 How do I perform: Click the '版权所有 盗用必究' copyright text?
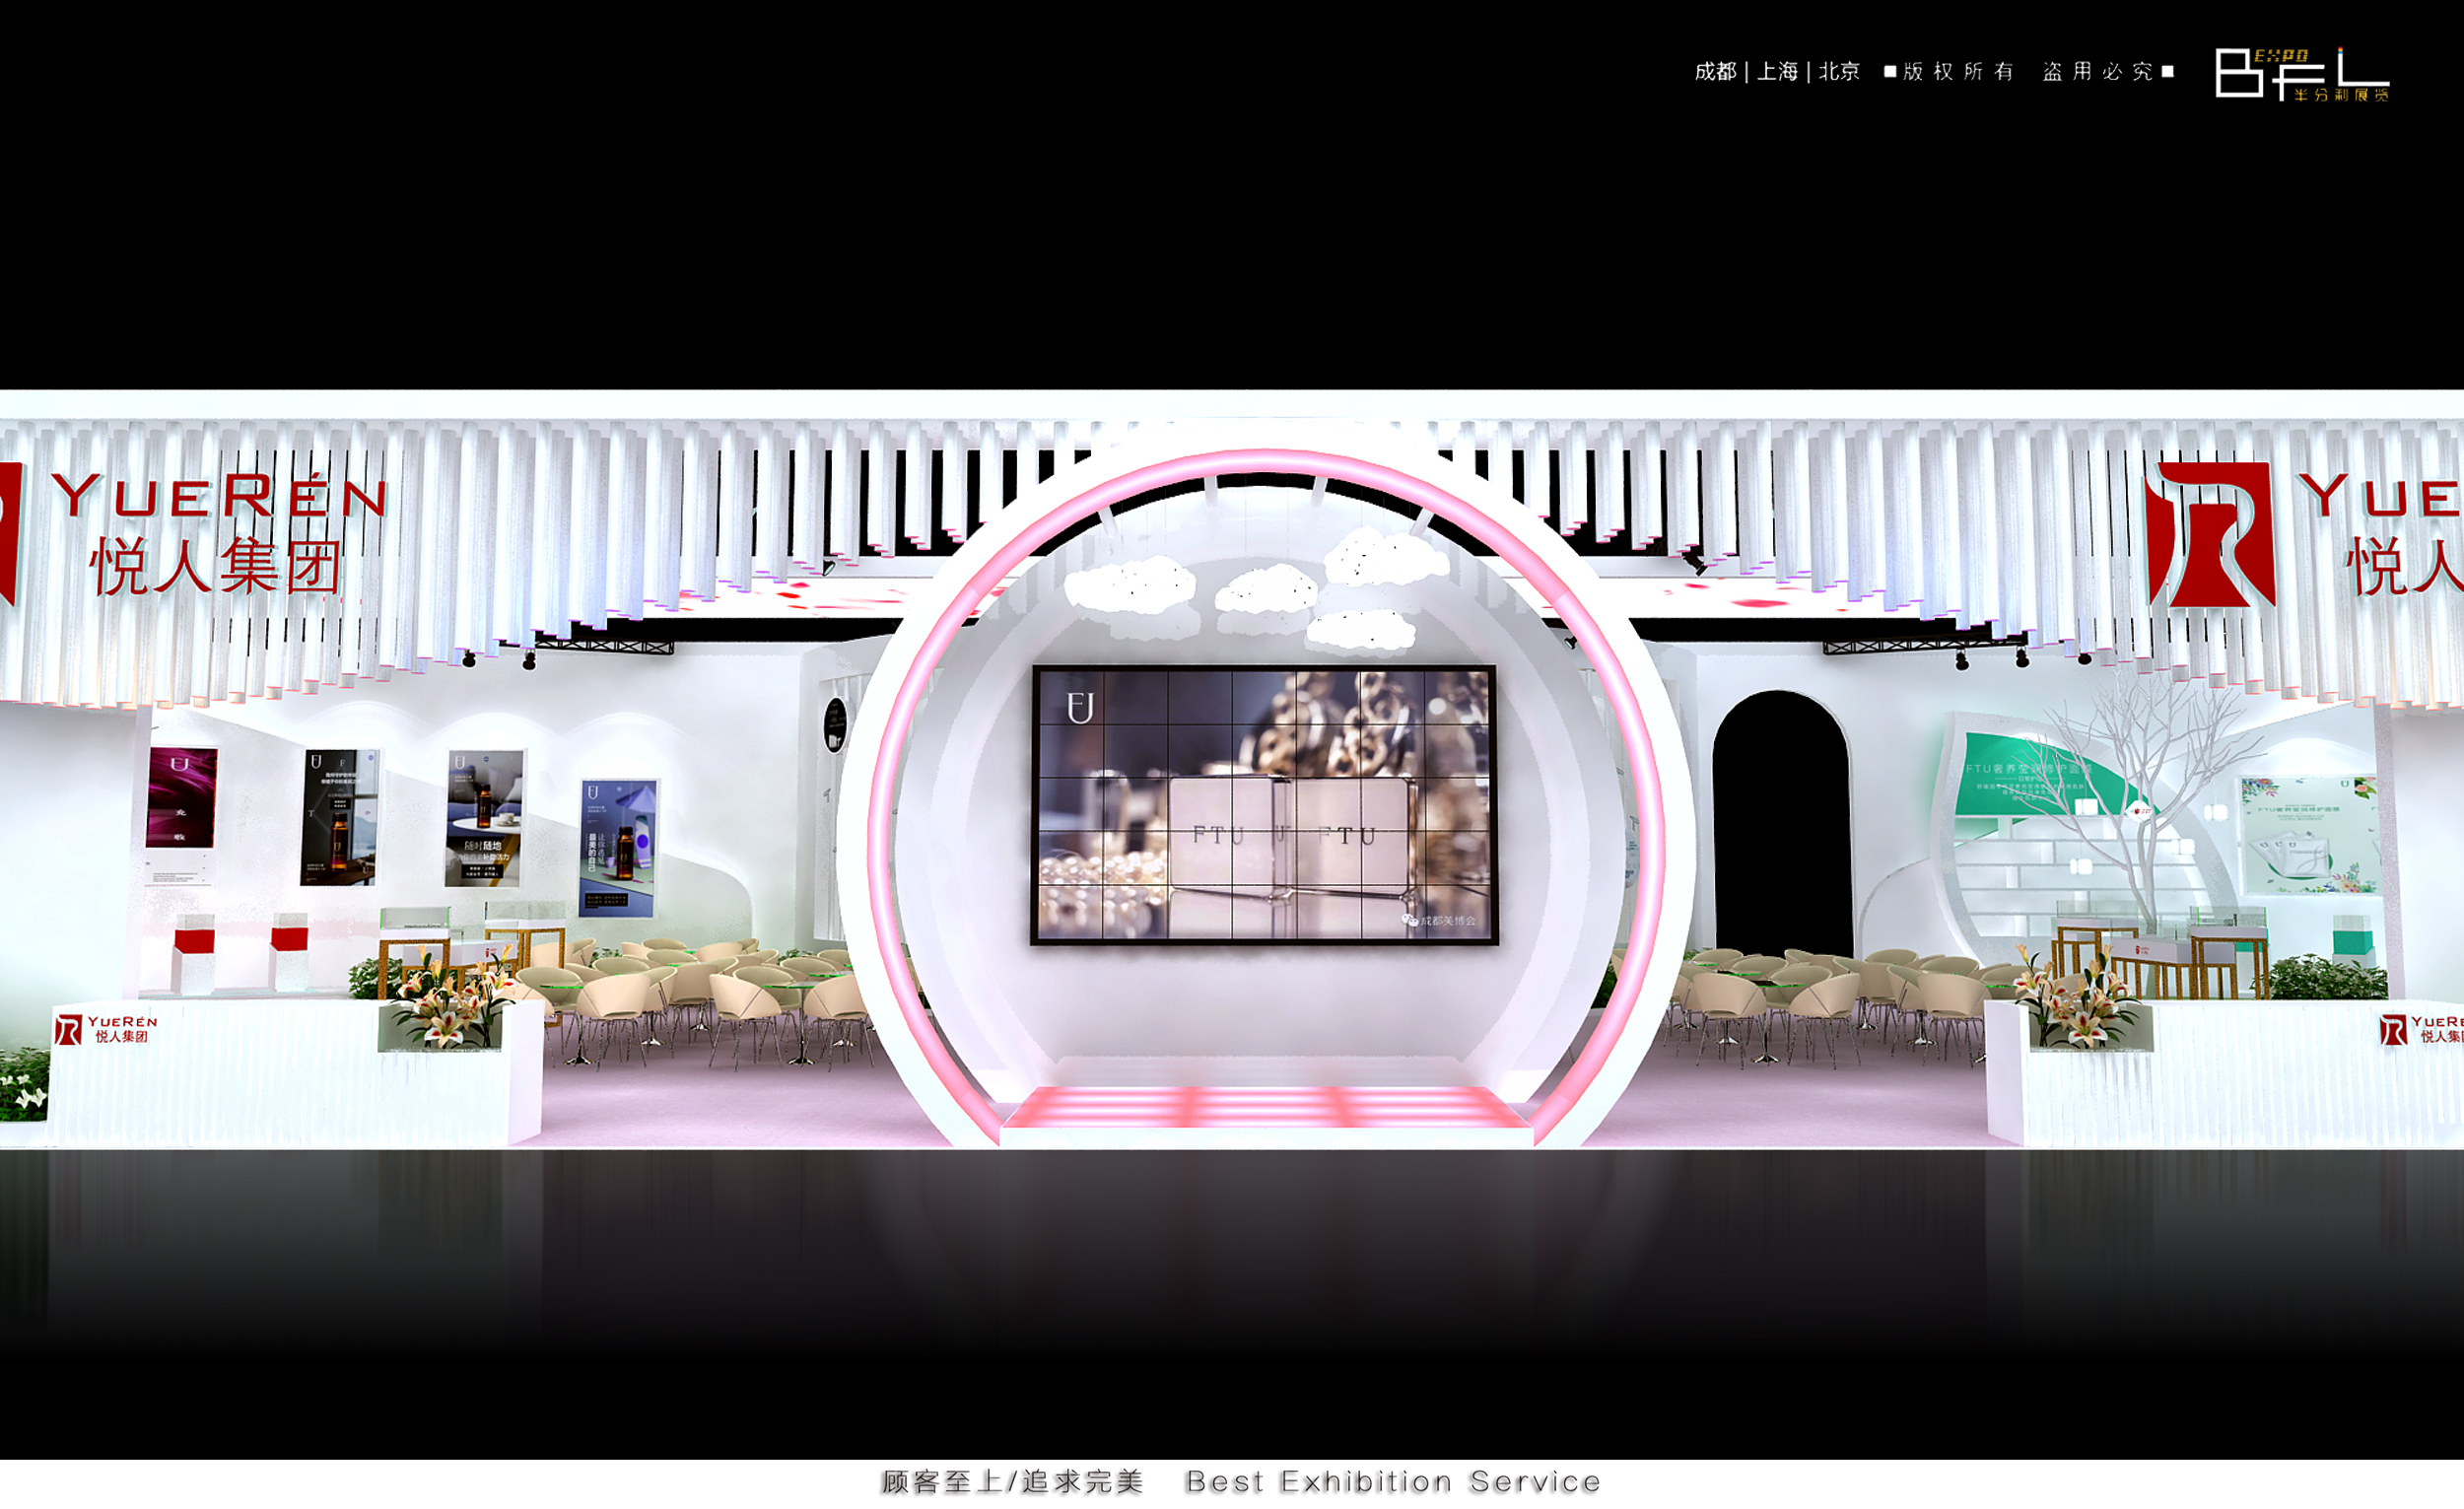pos(2029,71)
